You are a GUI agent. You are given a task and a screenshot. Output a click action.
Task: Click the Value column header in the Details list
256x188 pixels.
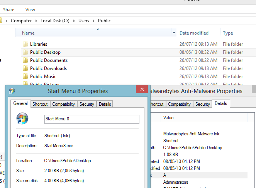click(x=168, y=118)
